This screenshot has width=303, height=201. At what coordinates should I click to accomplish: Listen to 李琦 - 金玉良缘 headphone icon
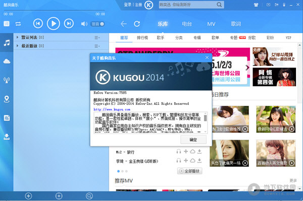coord(179,160)
